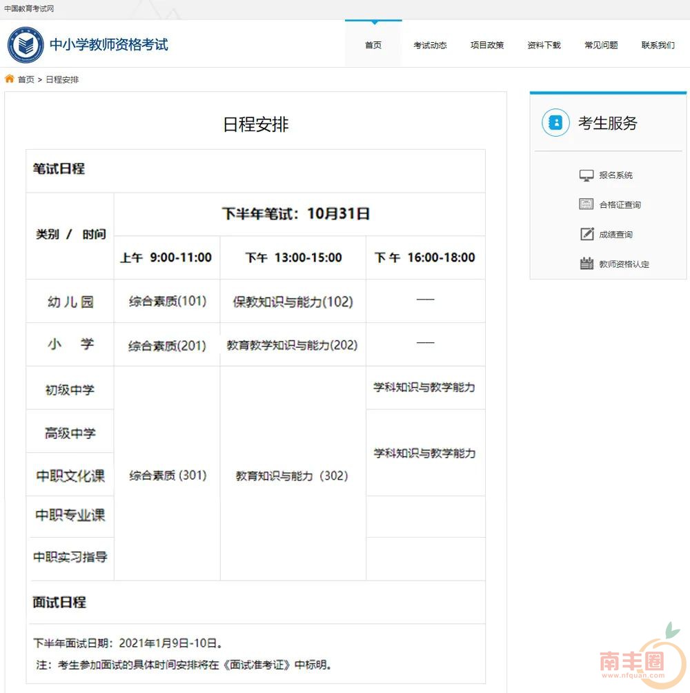The height and width of the screenshot is (693, 690).
Task: Open the 首页 navigation tab
Action: click(x=373, y=46)
